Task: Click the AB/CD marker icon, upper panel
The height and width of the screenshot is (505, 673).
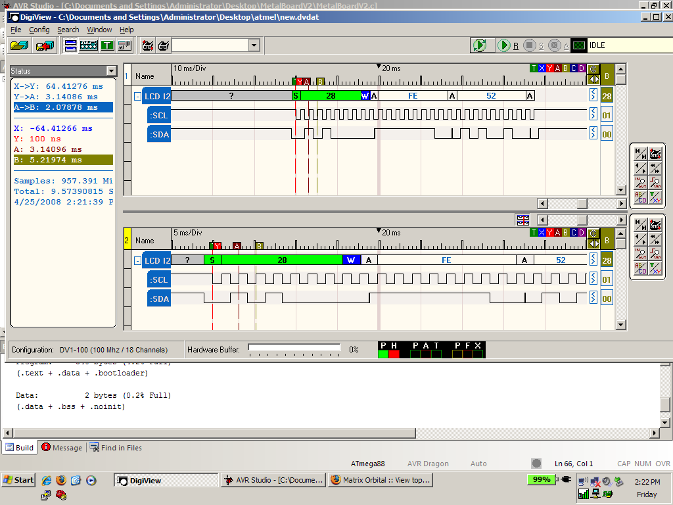Action: (640, 197)
